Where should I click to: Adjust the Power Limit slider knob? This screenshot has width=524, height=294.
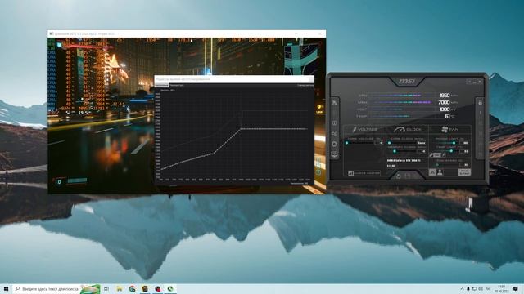tap(454, 143)
